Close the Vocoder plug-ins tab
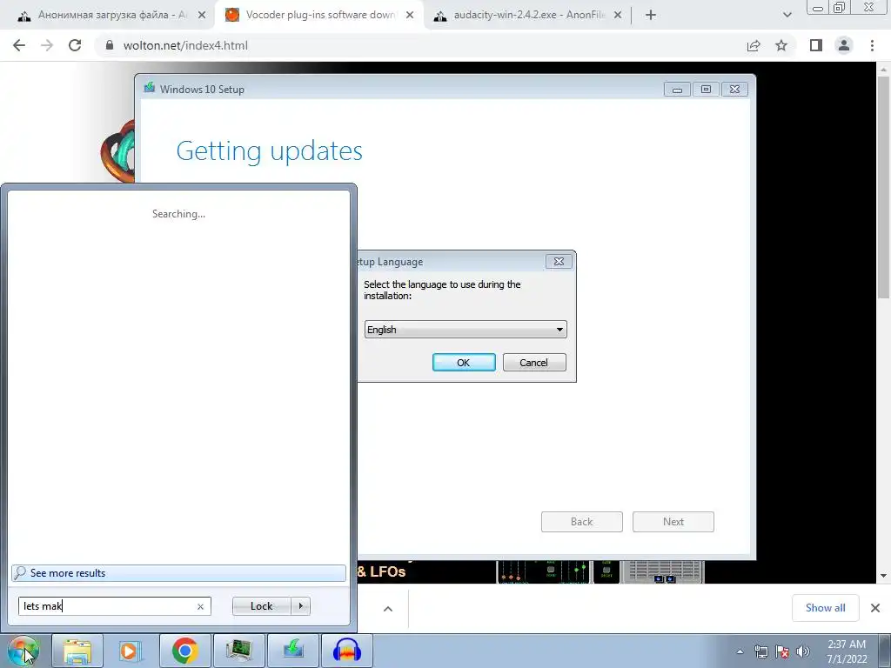The image size is (891, 668). [x=410, y=16]
